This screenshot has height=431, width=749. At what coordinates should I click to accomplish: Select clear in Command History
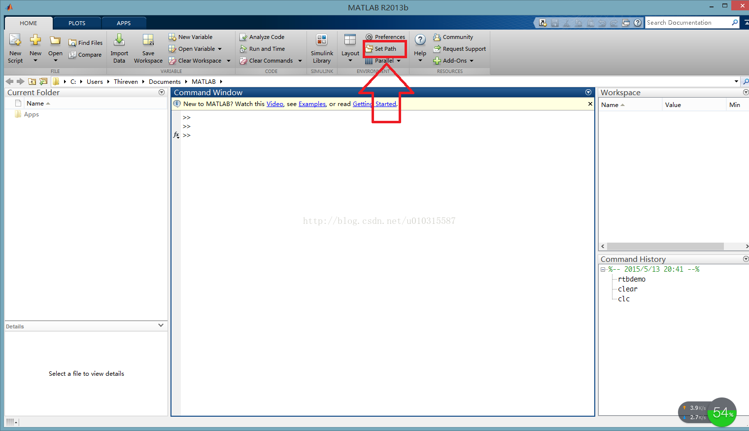coord(627,289)
